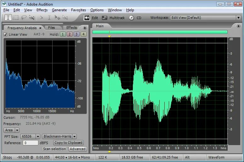Click the -90.3dB @ 0:00.055 status
The image size is (244, 162).
(x=33, y=157)
